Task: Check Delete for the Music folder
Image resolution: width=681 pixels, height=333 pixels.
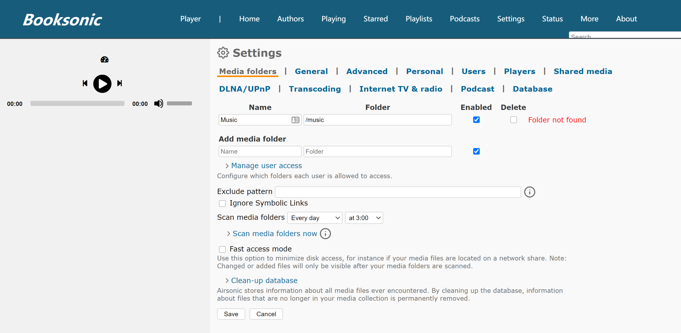Action: pos(513,120)
